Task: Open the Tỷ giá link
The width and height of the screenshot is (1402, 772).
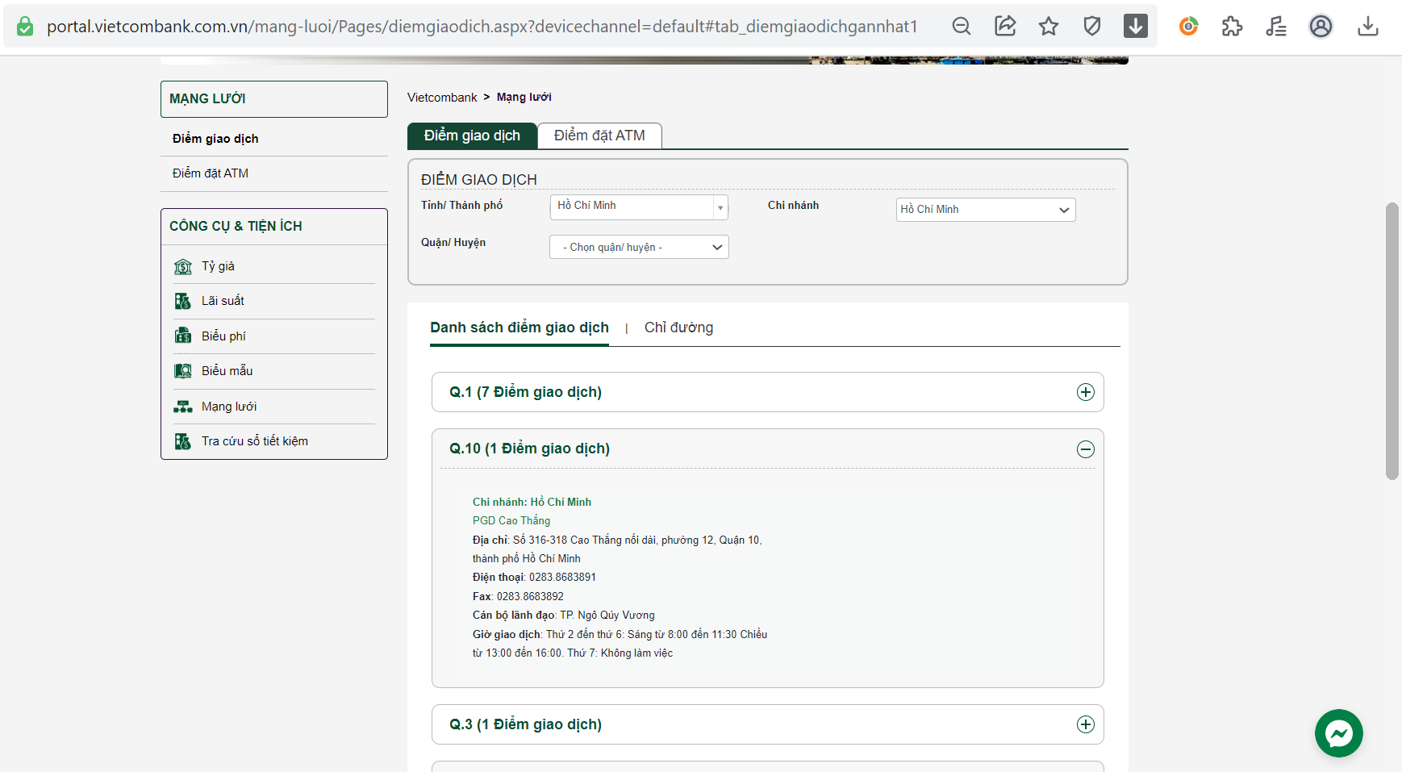Action: click(x=218, y=266)
